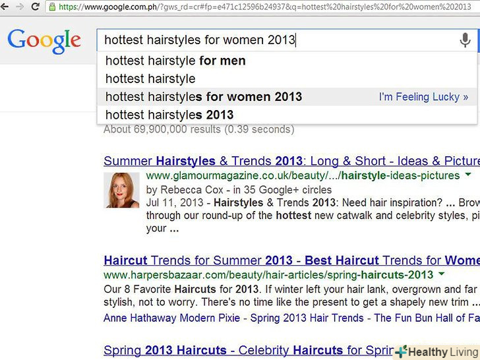Image resolution: width=480 pixels, height=360 pixels.
Task: Click 'About 69,900,000 results' text
Action: coord(199,129)
